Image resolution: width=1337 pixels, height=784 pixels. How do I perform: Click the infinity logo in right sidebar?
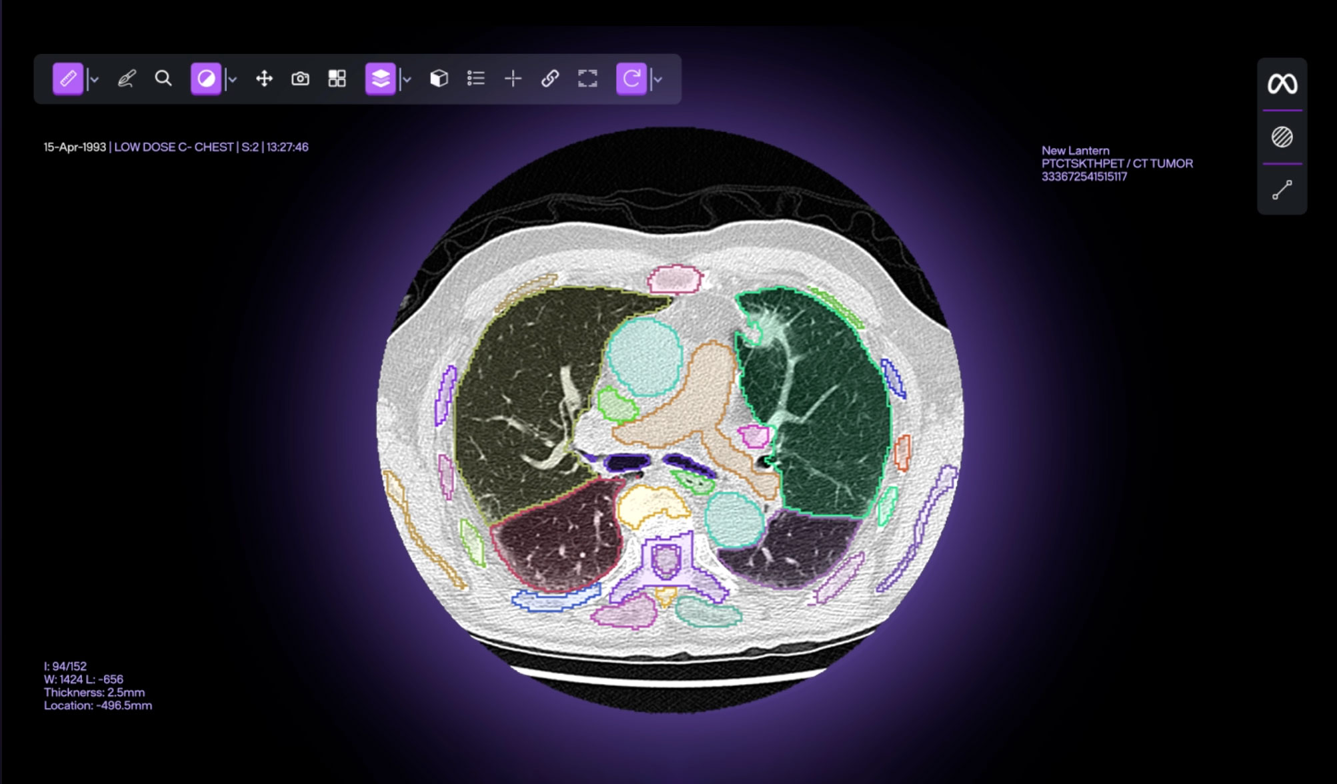1282,84
